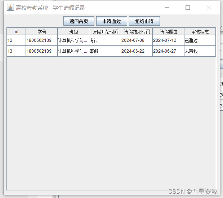The height and width of the screenshot is (198, 223).
Task: Select 学号 1800502139 in the row with id 12
Action: click(x=42, y=40)
